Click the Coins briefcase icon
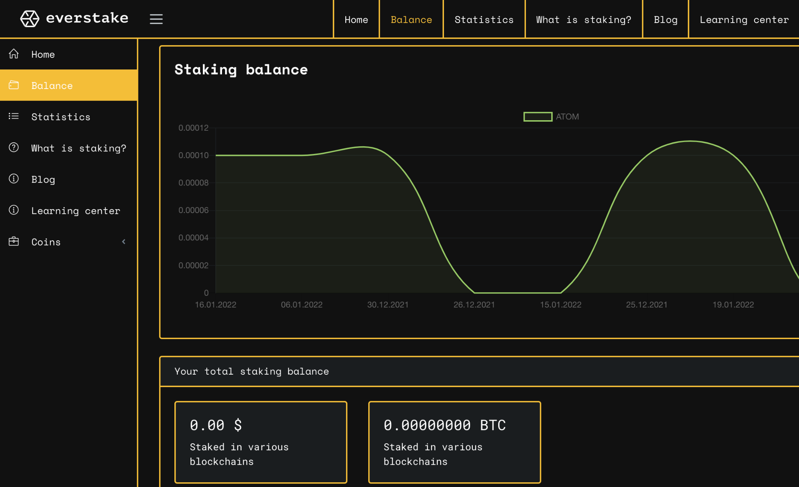The width and height of the screenshot is (799, 487). 14,242
